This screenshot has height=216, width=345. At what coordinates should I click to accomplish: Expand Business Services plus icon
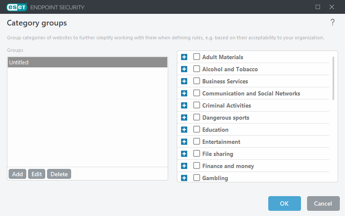tap(184, 81)
